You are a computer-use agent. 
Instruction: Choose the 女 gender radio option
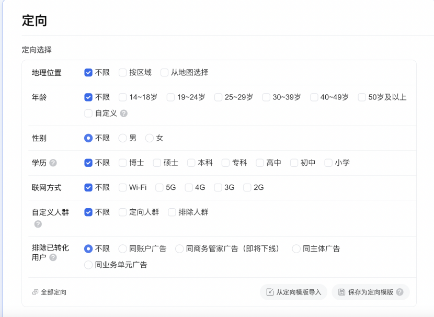tap(150, 138)
